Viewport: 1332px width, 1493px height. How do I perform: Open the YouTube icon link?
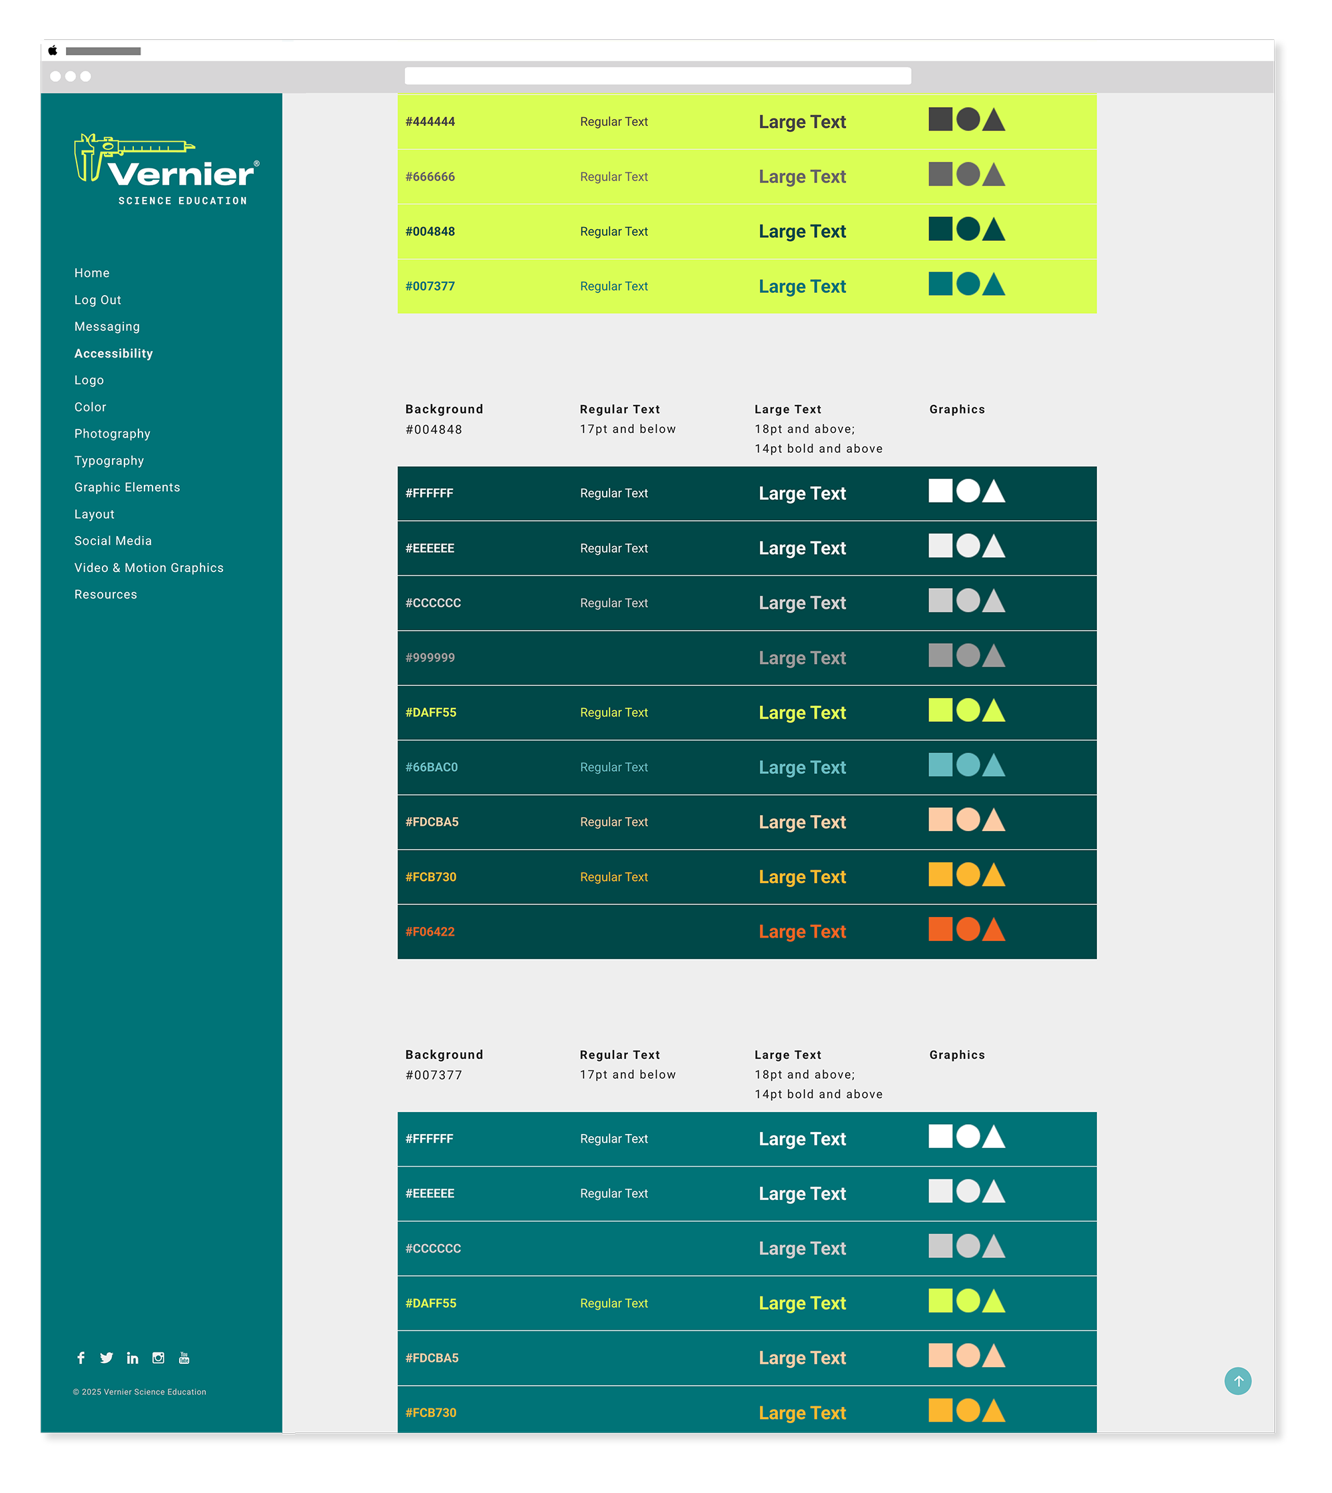[x=184, y=1358]
